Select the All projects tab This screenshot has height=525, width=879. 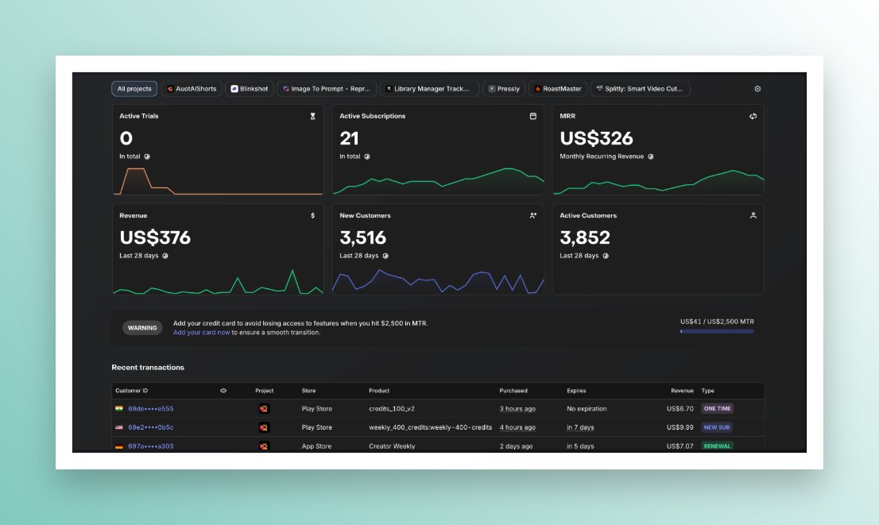click(134, 88)
